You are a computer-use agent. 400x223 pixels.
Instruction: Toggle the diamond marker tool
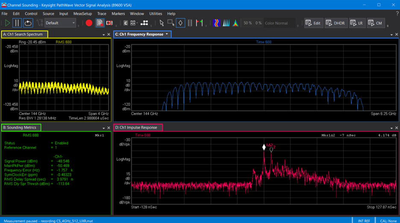click(180, 23)
